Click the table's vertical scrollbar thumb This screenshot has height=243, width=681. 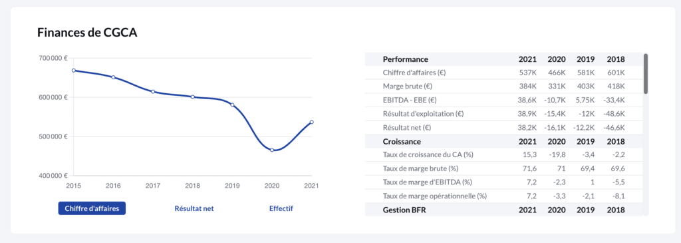[646, 73]
